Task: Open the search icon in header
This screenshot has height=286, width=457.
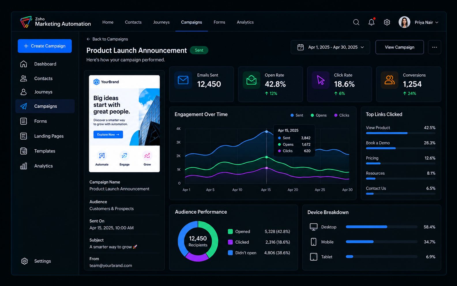Action: tap(356, 22)
